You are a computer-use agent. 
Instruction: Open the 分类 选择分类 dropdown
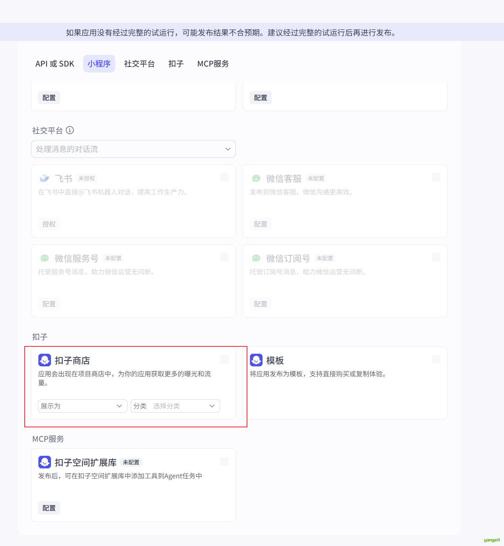(175, 406)
